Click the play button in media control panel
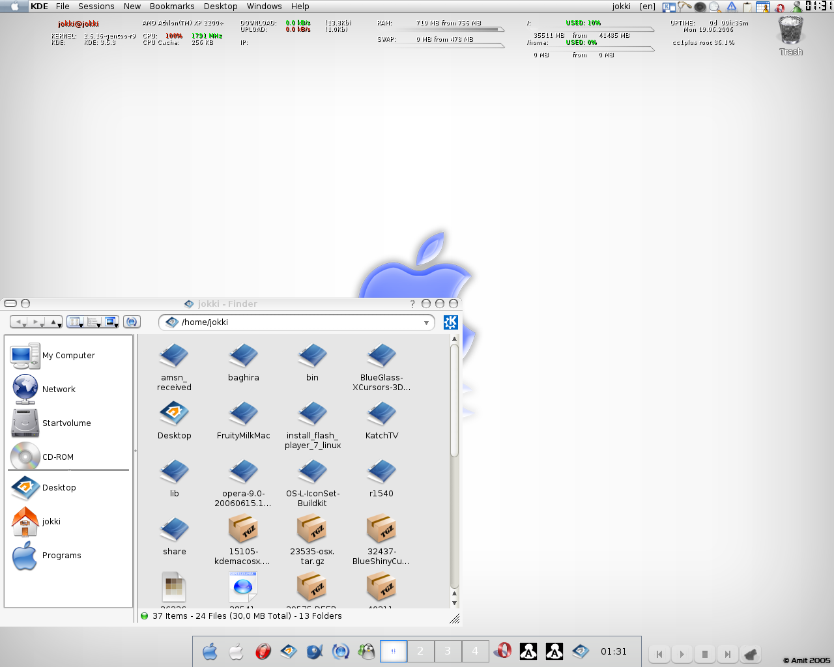This screenshot has width=834, height=667. point(682,654)
